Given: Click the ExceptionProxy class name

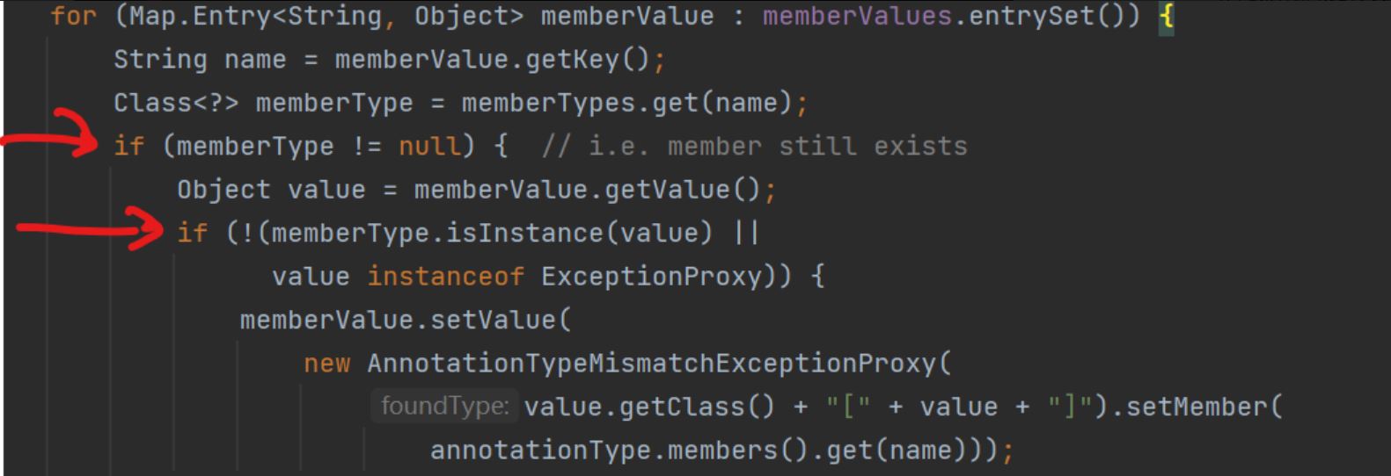Looking at the screenshot, I should [650, 277].
